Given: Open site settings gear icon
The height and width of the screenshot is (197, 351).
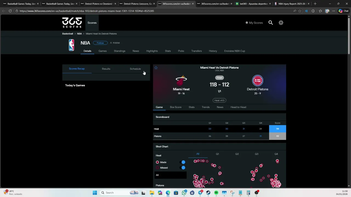Looking at the screenshot, I should click(x=281, y=23).
